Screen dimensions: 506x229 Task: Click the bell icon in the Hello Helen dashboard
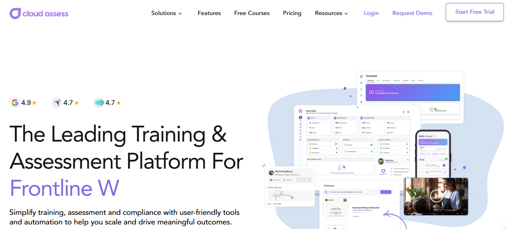403,112
